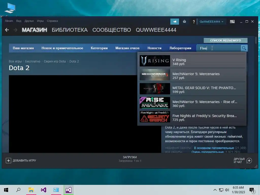Image resolution: width=260 pixels, height=195 pixels.
Task: Click the forward navigation arrow
Action: [15, 30]
